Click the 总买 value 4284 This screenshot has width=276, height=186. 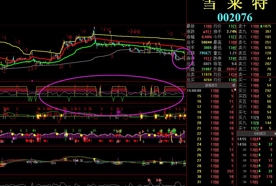coord(208,80)
